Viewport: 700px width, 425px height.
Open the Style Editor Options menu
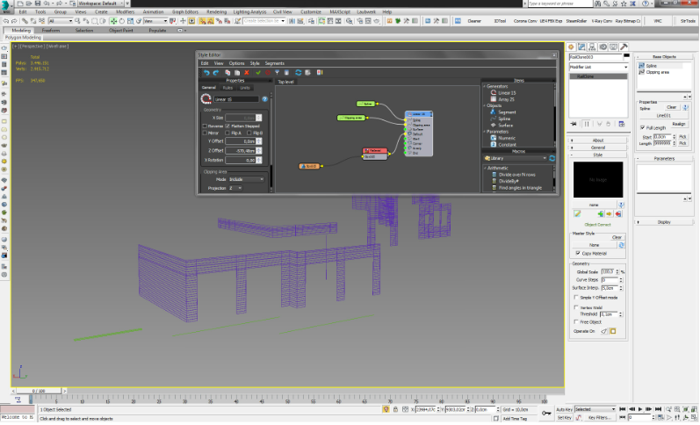click(x=236, y=63)
